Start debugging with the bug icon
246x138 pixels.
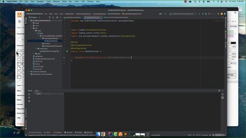pos(203,14)
